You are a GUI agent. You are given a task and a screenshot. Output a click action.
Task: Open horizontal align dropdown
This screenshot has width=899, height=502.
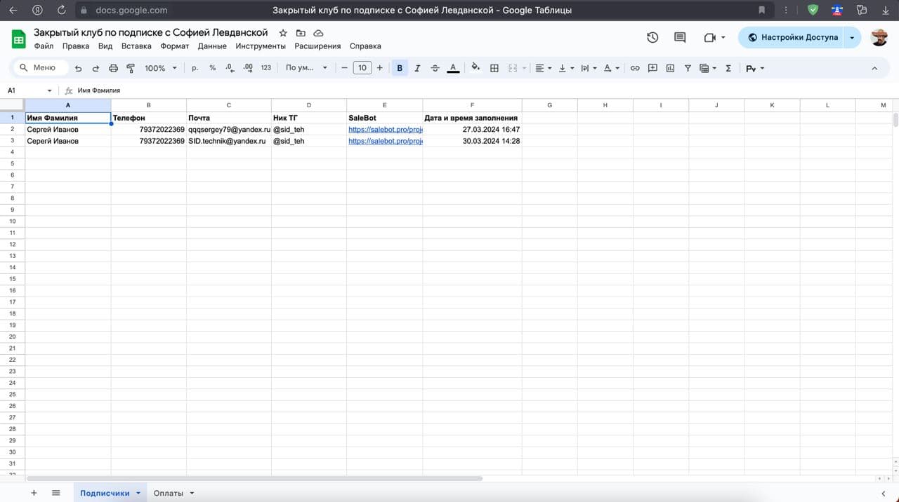click(544, 68)
